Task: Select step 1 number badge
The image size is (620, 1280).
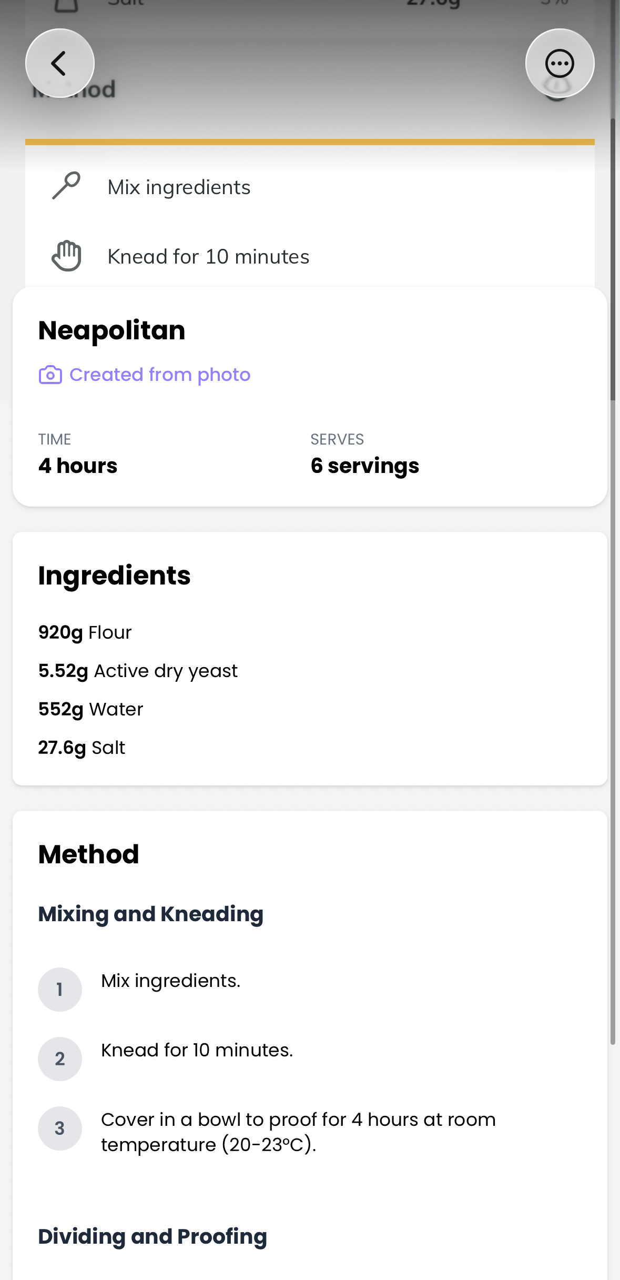Action: coord(60,989)
